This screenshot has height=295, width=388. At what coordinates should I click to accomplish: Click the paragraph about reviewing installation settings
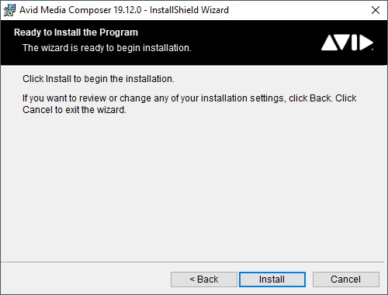[189, 104]
